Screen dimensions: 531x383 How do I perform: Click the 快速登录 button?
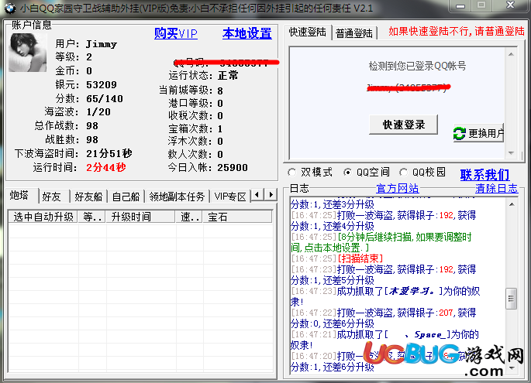click(403, 125)
